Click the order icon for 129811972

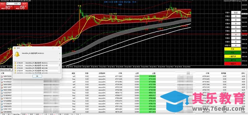pyautogui.click(x=2, y=109)
